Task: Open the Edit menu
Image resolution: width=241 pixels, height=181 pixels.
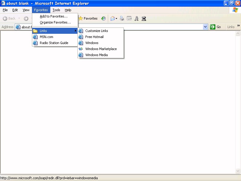Action: click(x=15, y=10)
